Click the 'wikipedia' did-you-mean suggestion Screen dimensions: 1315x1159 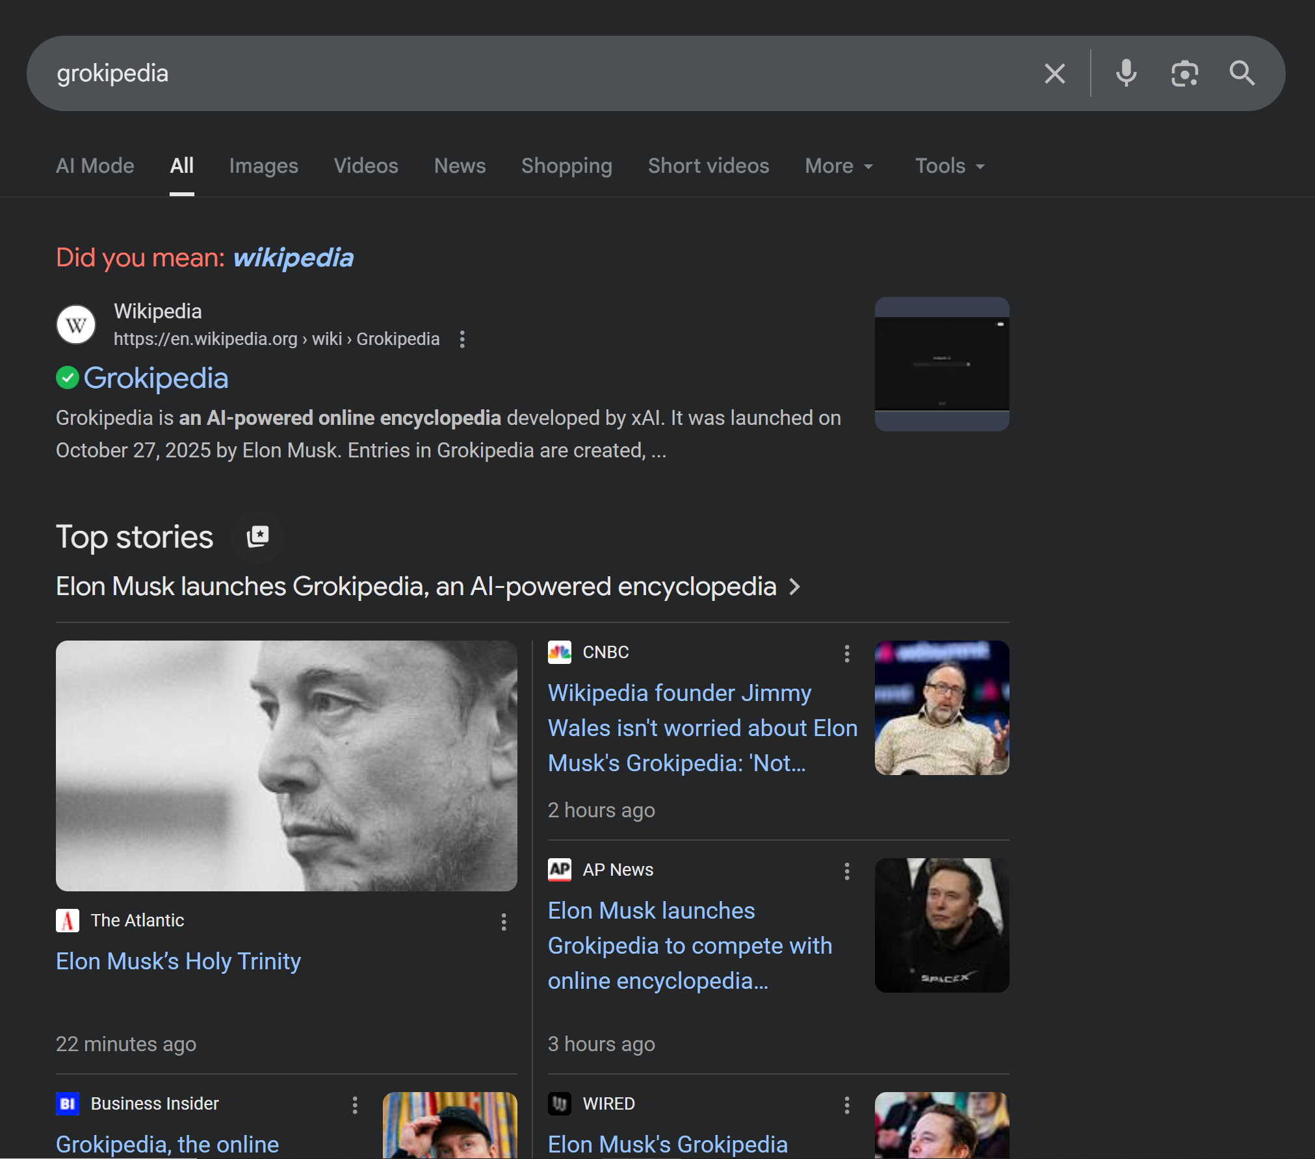(x=293, y=258)
